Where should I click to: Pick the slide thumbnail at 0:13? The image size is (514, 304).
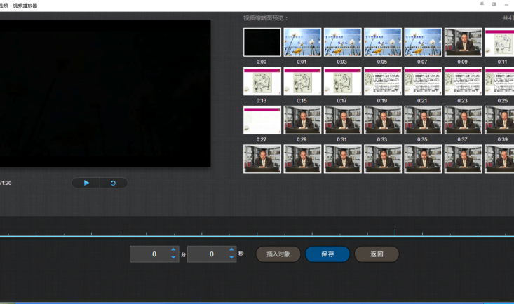tap(262, 82)
